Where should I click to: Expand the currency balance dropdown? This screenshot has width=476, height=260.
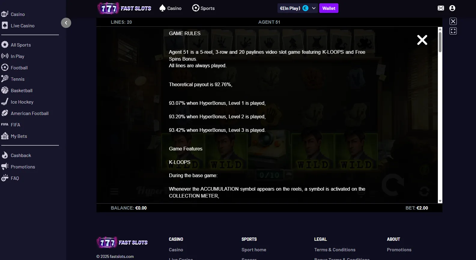297,8
